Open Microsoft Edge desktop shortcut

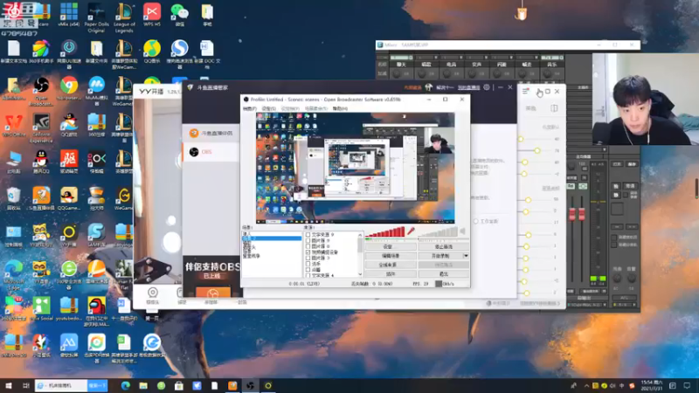tap(13, 274)
